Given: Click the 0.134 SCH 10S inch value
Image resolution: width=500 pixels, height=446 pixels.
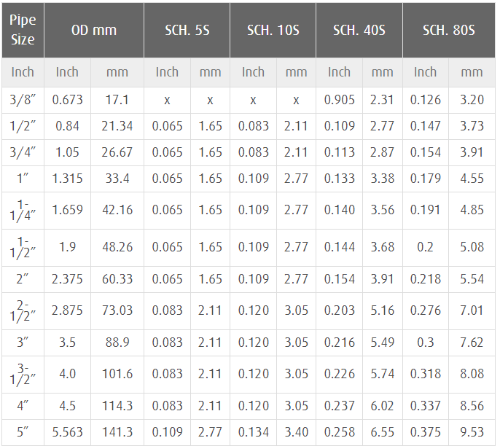Looking at the screenshot, I should pyautogui.click(x=253, y=432).
